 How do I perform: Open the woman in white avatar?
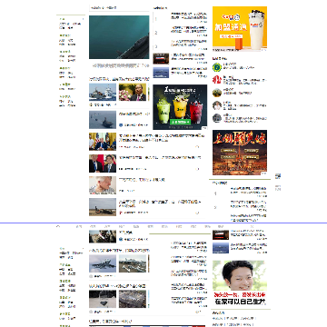tap(217, 105)
